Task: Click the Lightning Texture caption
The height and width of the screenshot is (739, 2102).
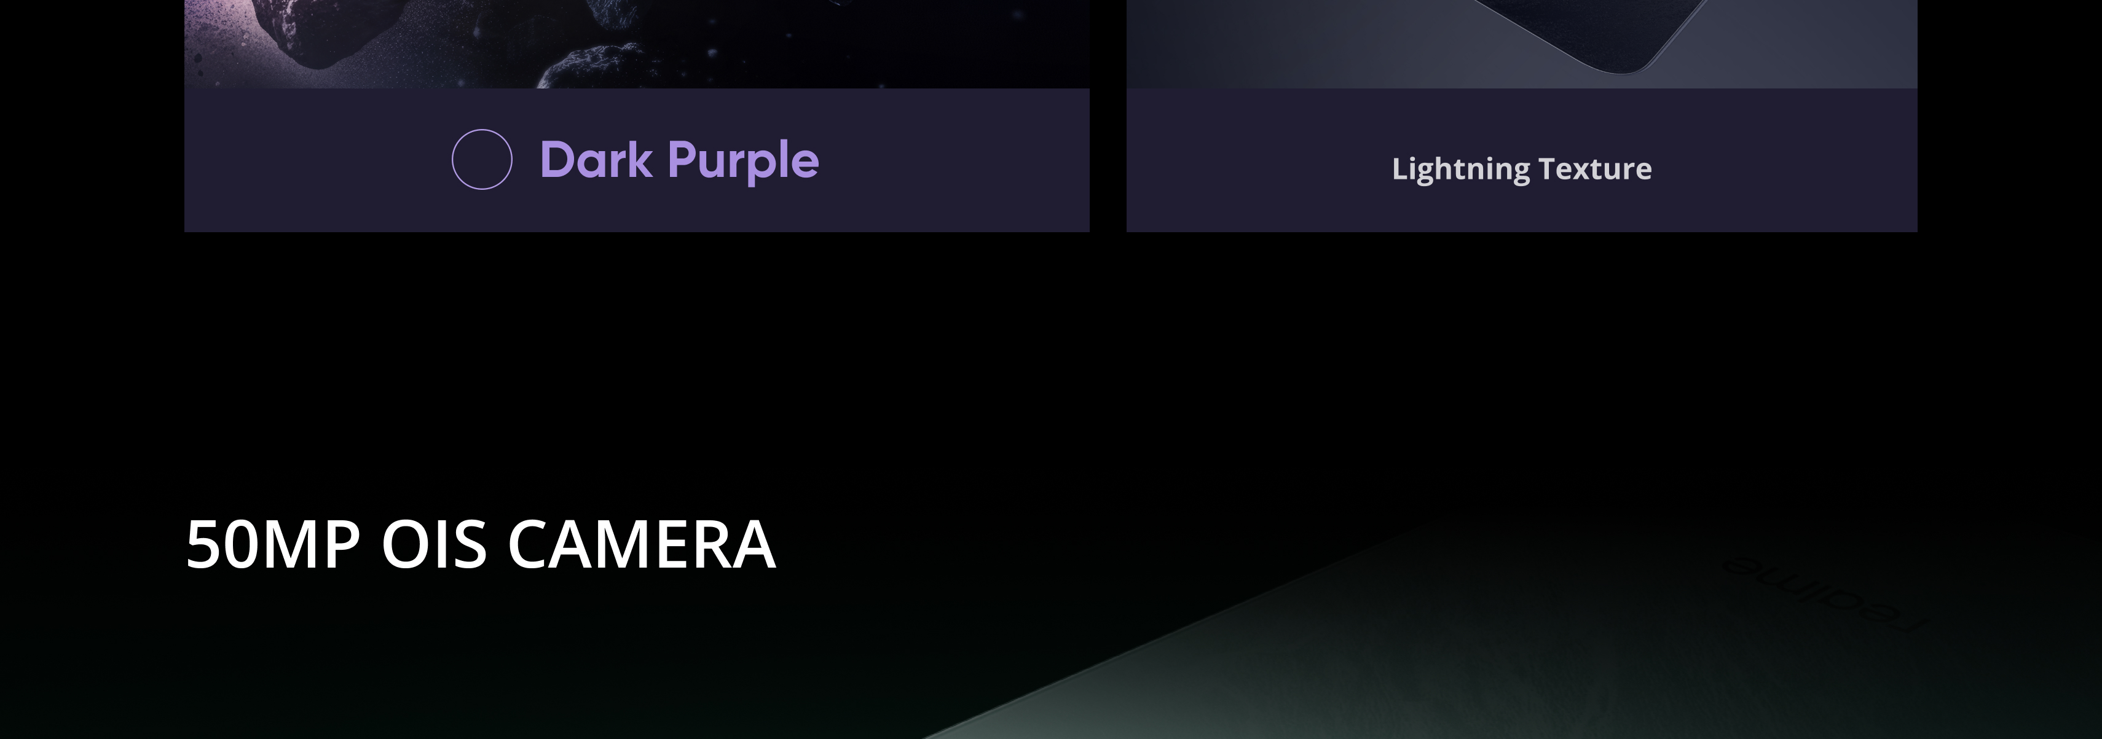Action: pyautogui.click(x=1521, y=169)
